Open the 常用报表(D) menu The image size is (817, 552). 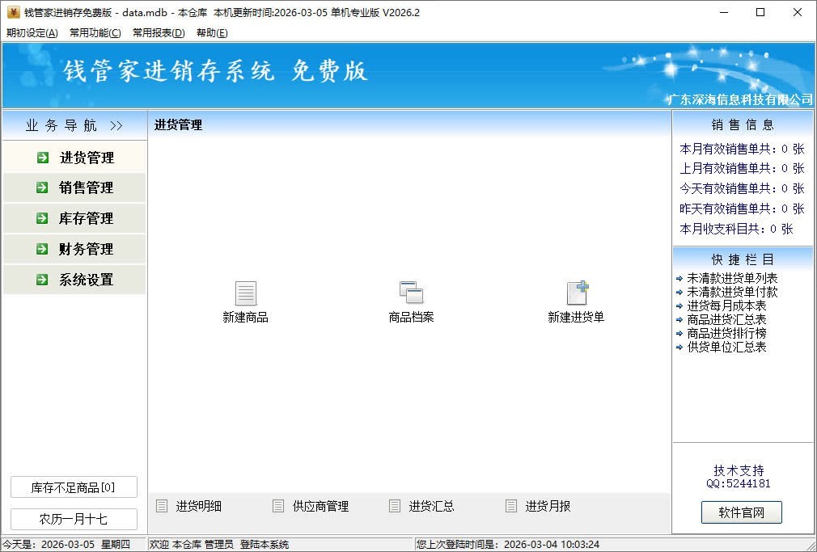(x=159, y=33)
